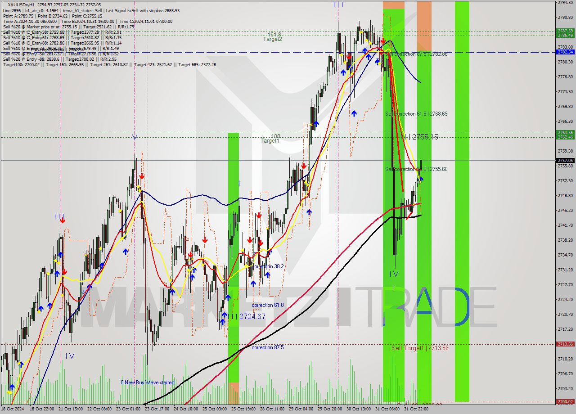This screenshot has height=414, width=576.
Task: Click the 'Sell %10 @ C_Entry61' line
Action: 62,37
